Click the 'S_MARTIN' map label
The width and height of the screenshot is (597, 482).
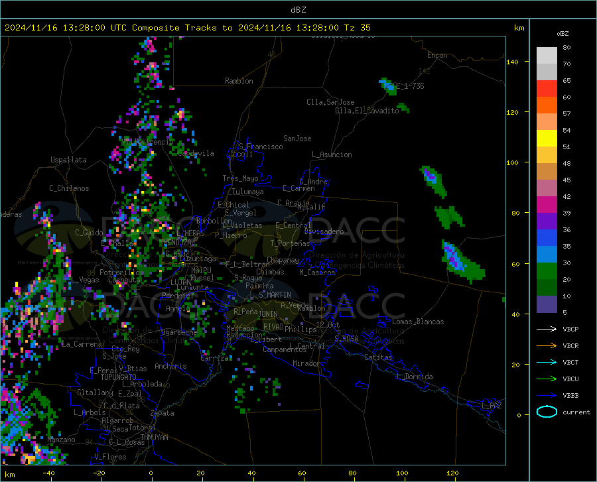[x=275, y=295]
